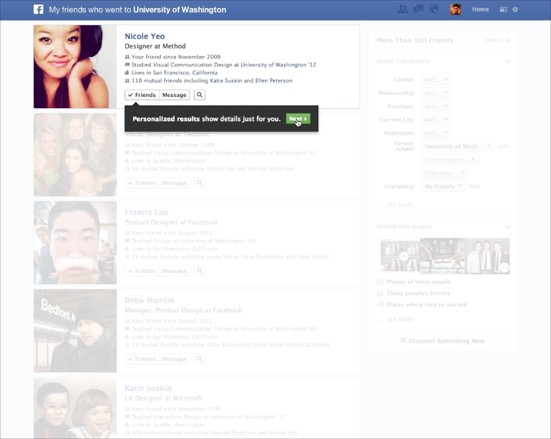
Task: Click Message button in Tectonic designer row
Action: click(174, 183)
